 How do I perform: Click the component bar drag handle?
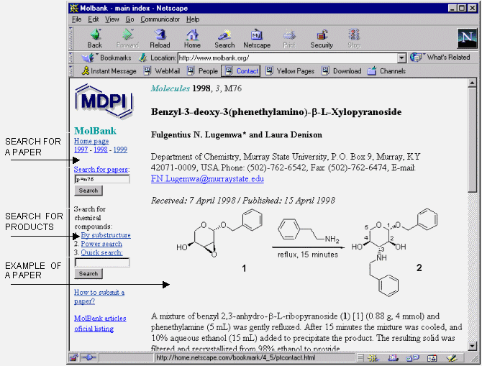(x=361, y=358)
